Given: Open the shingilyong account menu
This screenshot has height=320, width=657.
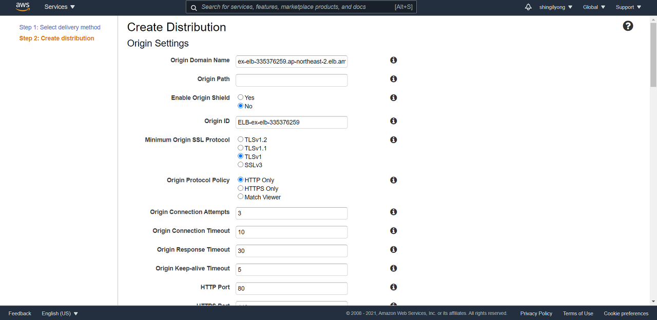Looking at the screenshot, I should [x=556, y=7].
